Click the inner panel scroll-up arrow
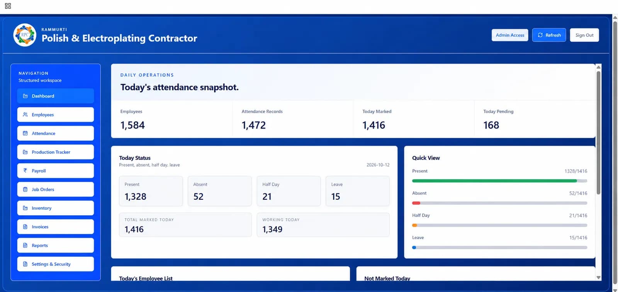Screen dimensions: 618x292 point(598,67)
